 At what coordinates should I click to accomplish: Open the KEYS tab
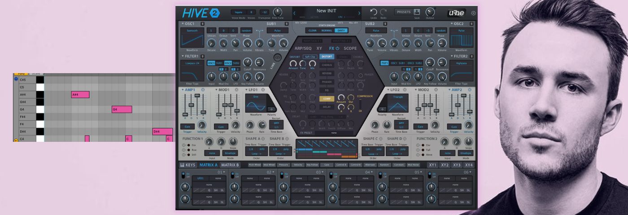tap(188, 165)
